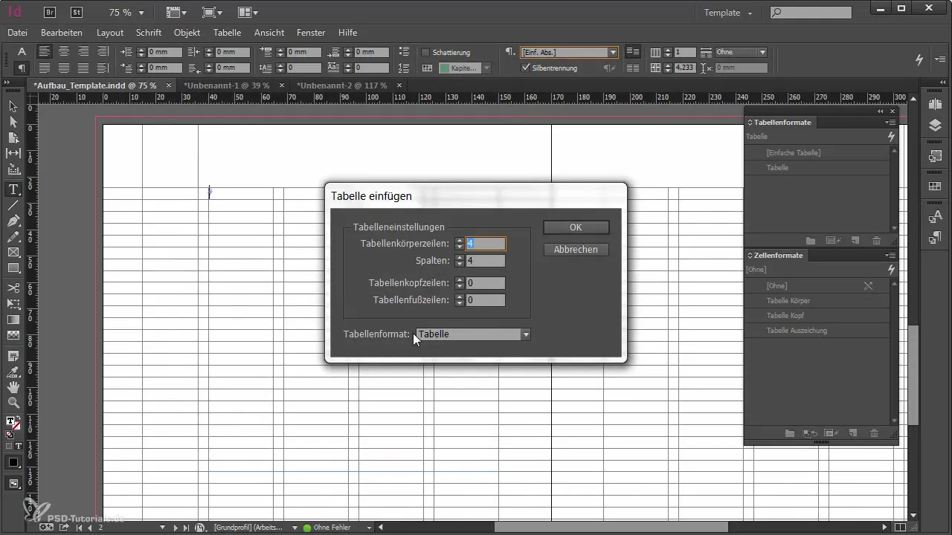Viewport: 952px width, 535px height.
Task: Switch to the Unbenannt-2 @ 117 % tab
Action: click(342, 85)
